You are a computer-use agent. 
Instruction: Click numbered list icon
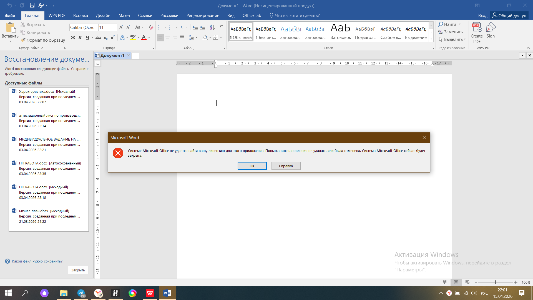pyautogui.click(x=171, y=27)
